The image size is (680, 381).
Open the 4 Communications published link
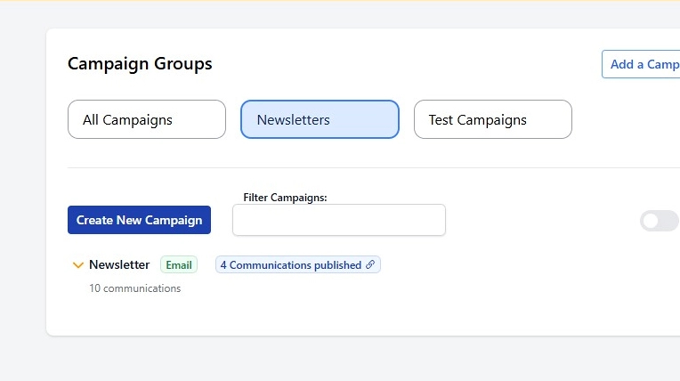[x=291, y=265]
